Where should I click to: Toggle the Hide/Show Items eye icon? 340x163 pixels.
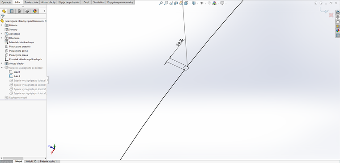(x=202, y=3)
